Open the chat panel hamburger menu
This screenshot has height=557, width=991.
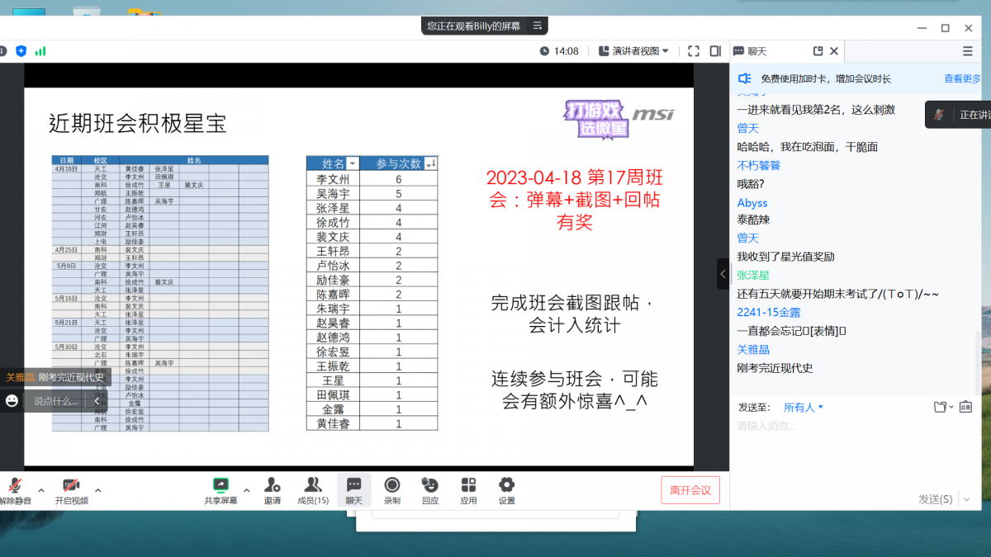[x=968, y=51]
